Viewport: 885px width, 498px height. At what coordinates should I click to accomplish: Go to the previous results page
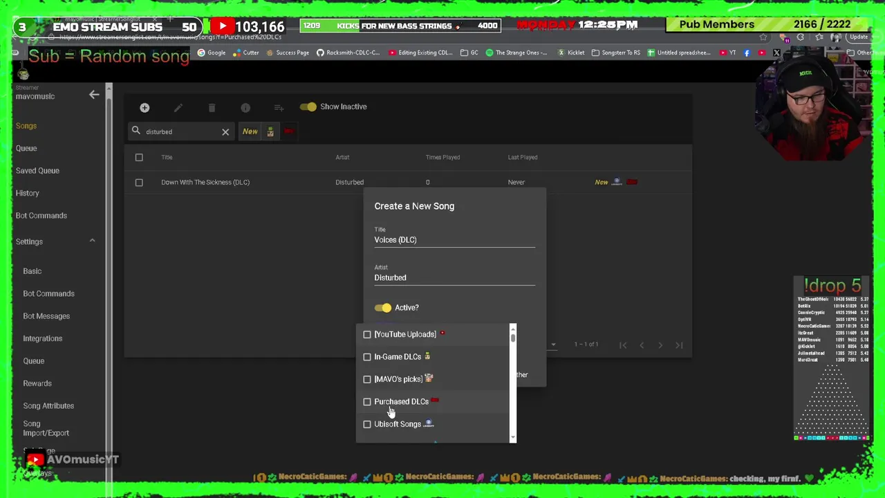(642, 345)
